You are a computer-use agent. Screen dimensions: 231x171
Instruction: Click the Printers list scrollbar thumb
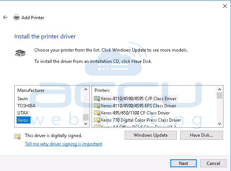point(219,95)
